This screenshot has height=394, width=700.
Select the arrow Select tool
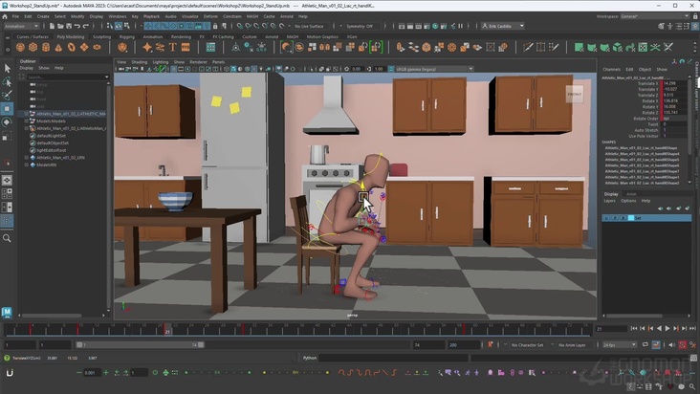pyautogui.click(x=8, y=68)
